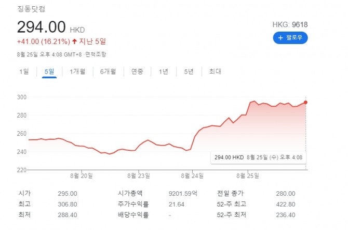This screenshot has width=348, height=230.
Task: Click the 52-주 최고 value 422.80
Action: point(287,204)
